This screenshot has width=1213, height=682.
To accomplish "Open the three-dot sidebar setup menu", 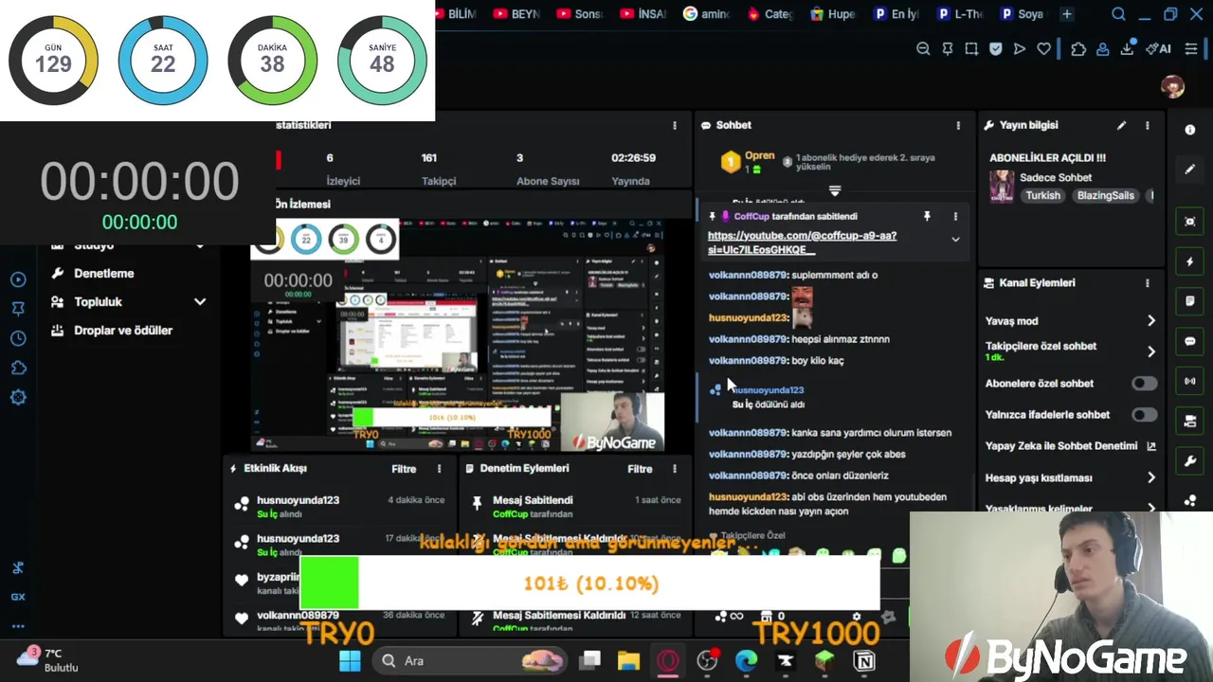I will coord(18,626).
